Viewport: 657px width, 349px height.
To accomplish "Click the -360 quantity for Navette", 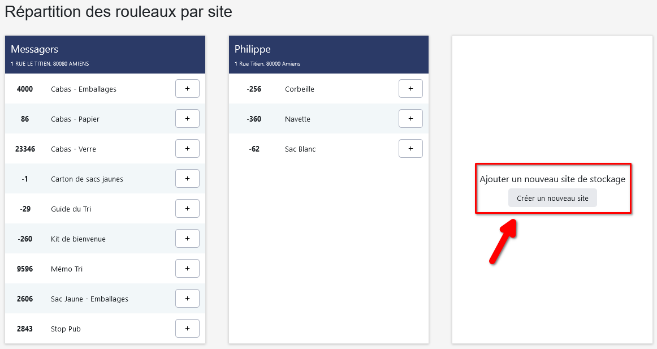I will click(x=254, y=119).
